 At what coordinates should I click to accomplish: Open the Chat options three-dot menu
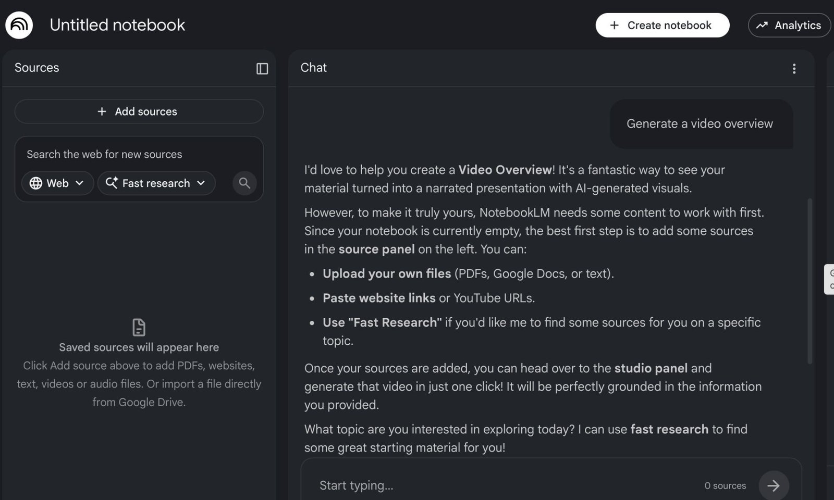pyautogui.click(x=794, y=69)
